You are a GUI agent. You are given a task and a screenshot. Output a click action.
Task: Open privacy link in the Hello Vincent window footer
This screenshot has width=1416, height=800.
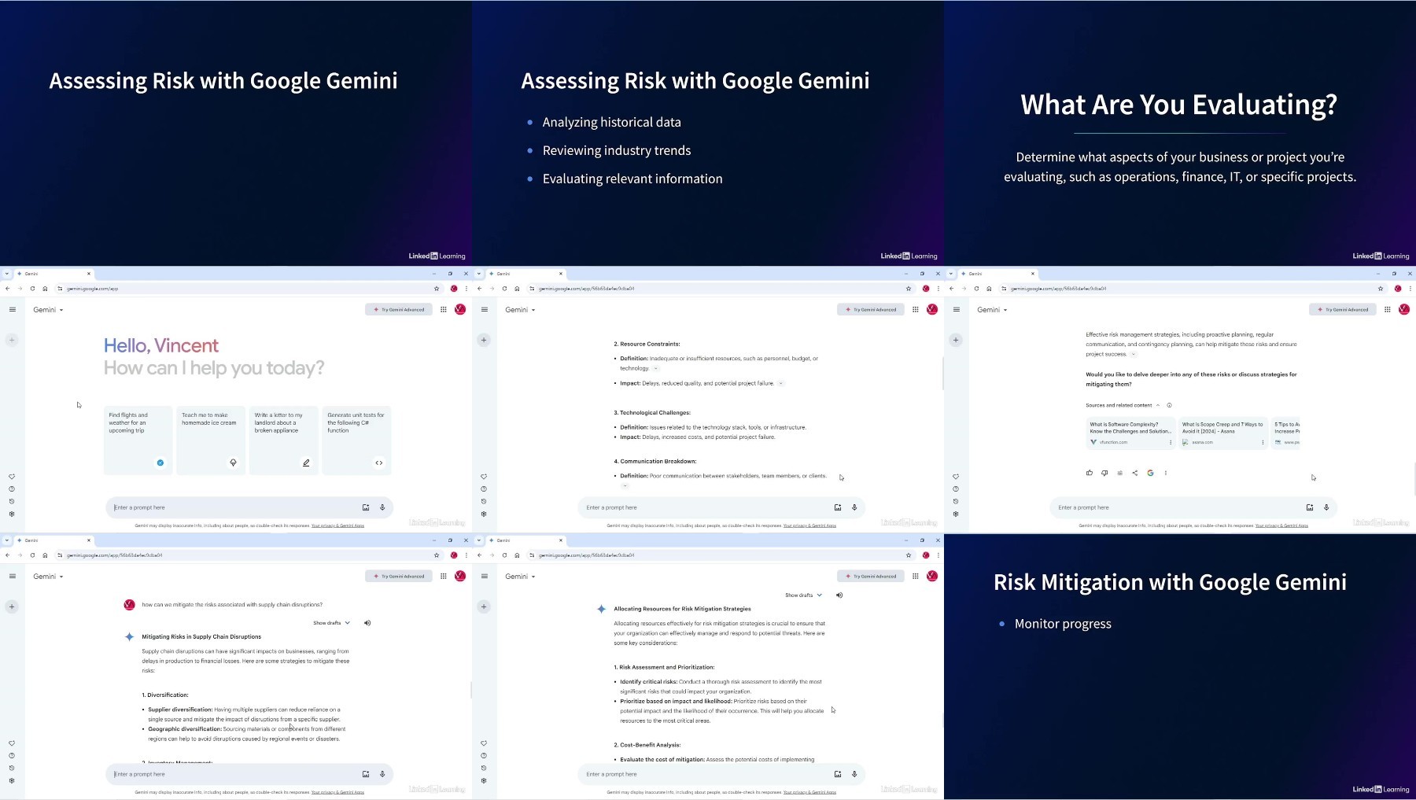click(x=337, y=525)
